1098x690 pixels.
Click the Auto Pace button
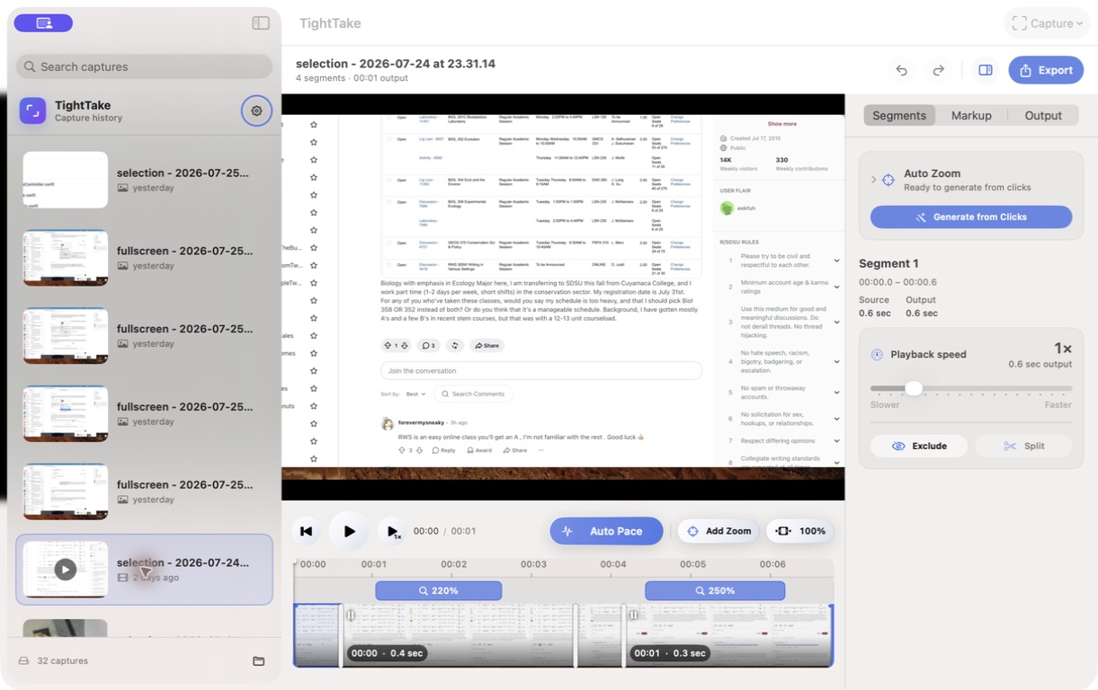coord(606,531)
